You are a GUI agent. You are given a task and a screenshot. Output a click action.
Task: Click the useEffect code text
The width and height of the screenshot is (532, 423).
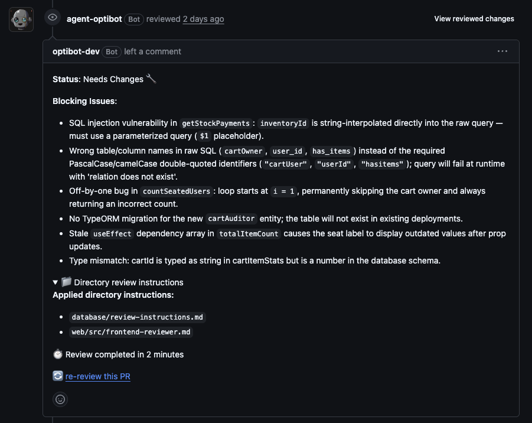pos(112,233)
